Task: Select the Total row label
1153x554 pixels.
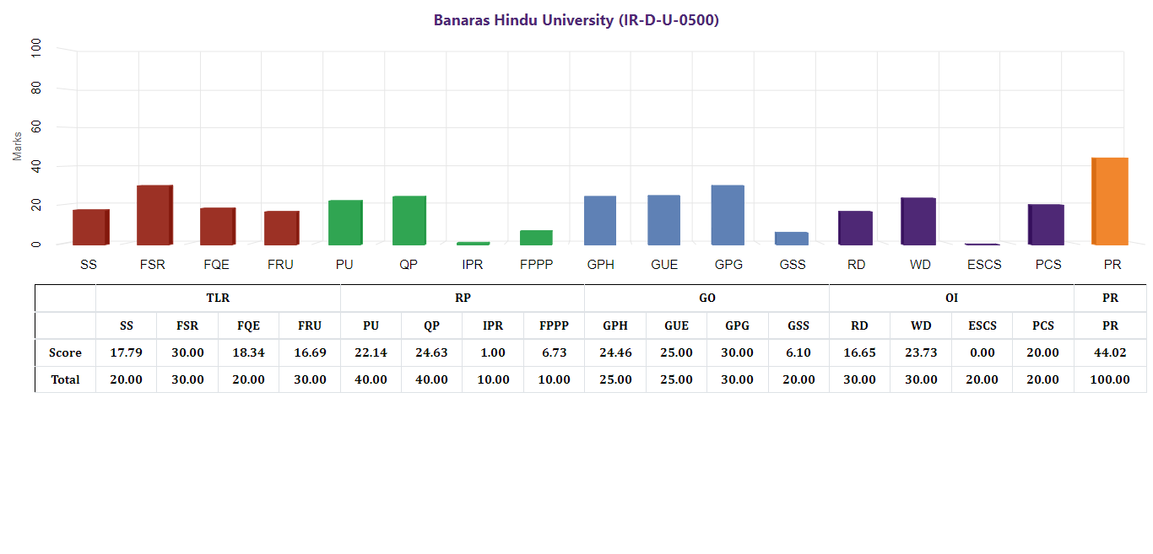Action: [x=65, y=379]
